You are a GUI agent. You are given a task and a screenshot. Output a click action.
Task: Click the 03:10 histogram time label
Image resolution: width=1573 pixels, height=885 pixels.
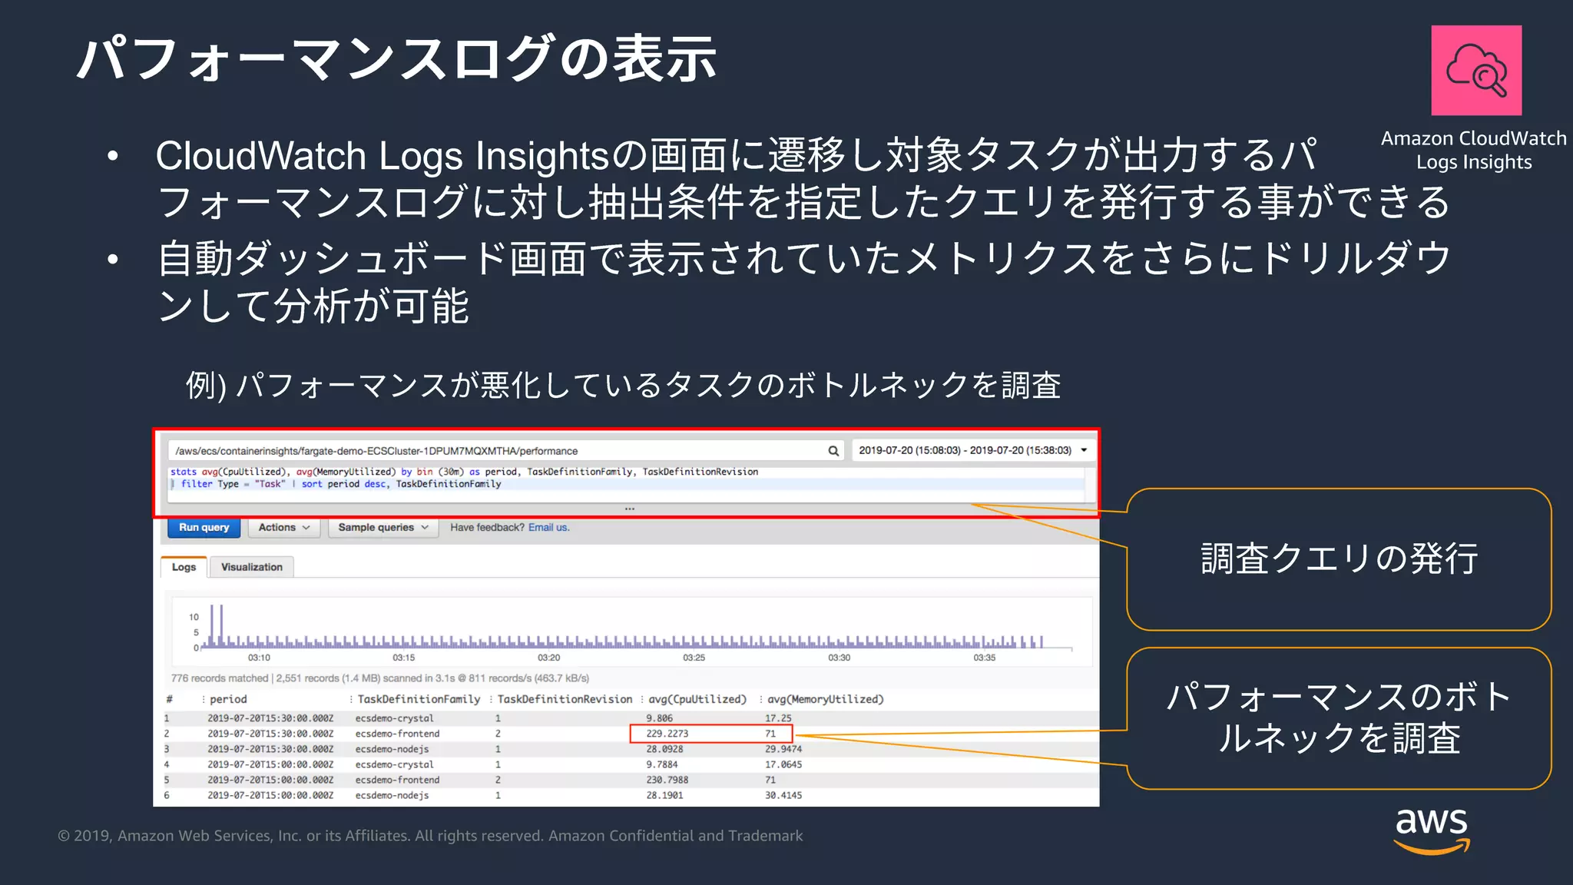259,658
